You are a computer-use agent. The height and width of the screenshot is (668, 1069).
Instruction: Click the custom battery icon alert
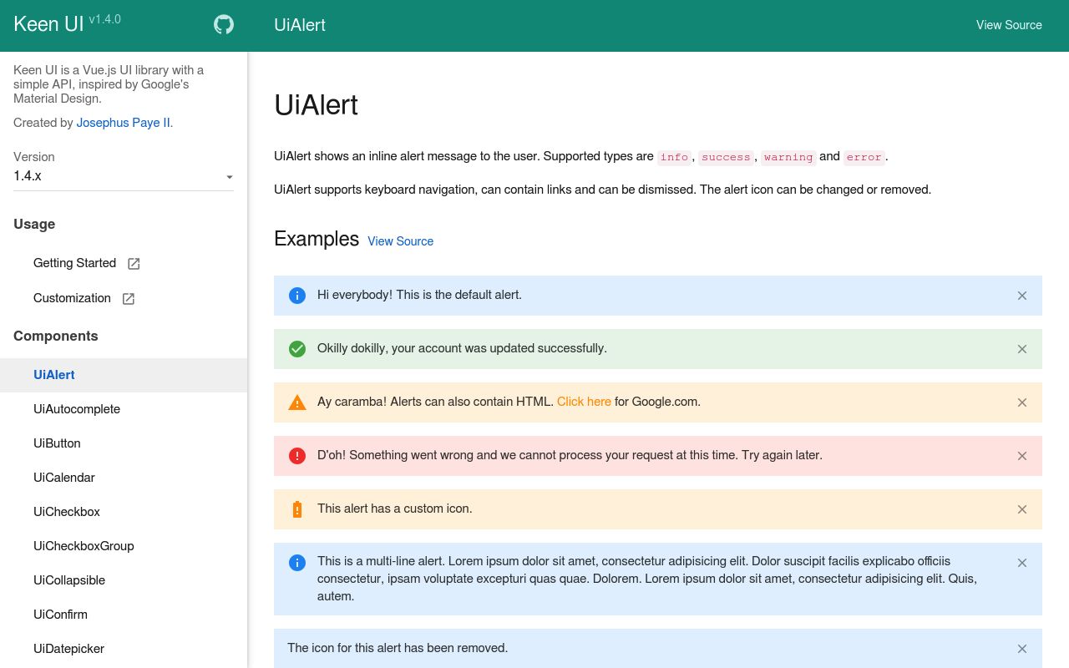coord(297,509)
